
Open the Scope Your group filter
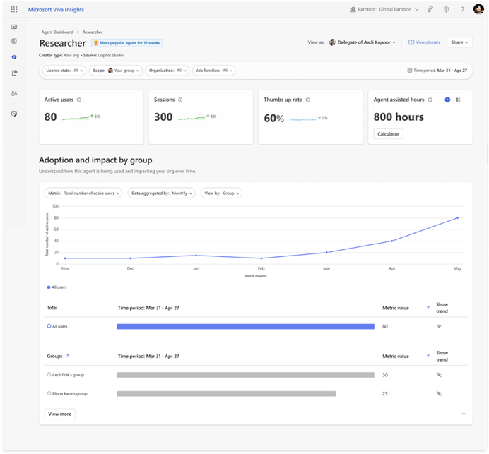tap(116, 71)
